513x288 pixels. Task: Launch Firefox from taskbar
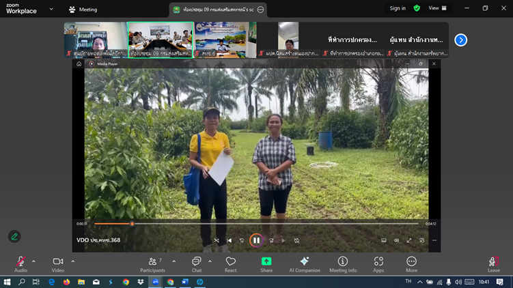(66, 282)
